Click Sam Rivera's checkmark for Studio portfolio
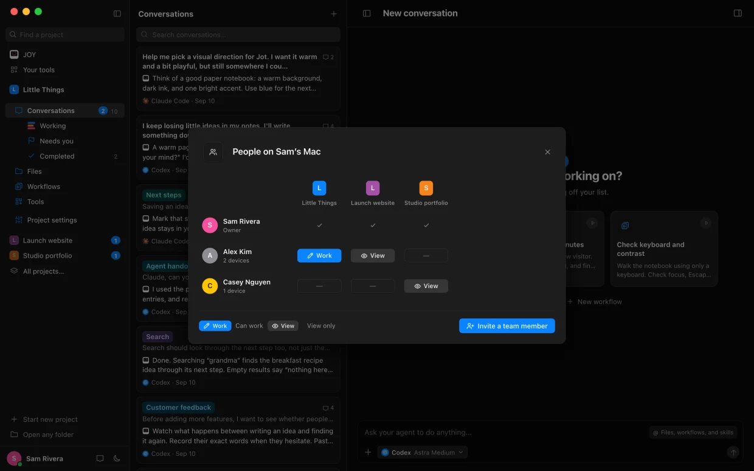The width and height of the screenshot is (754, 471). 426,225
